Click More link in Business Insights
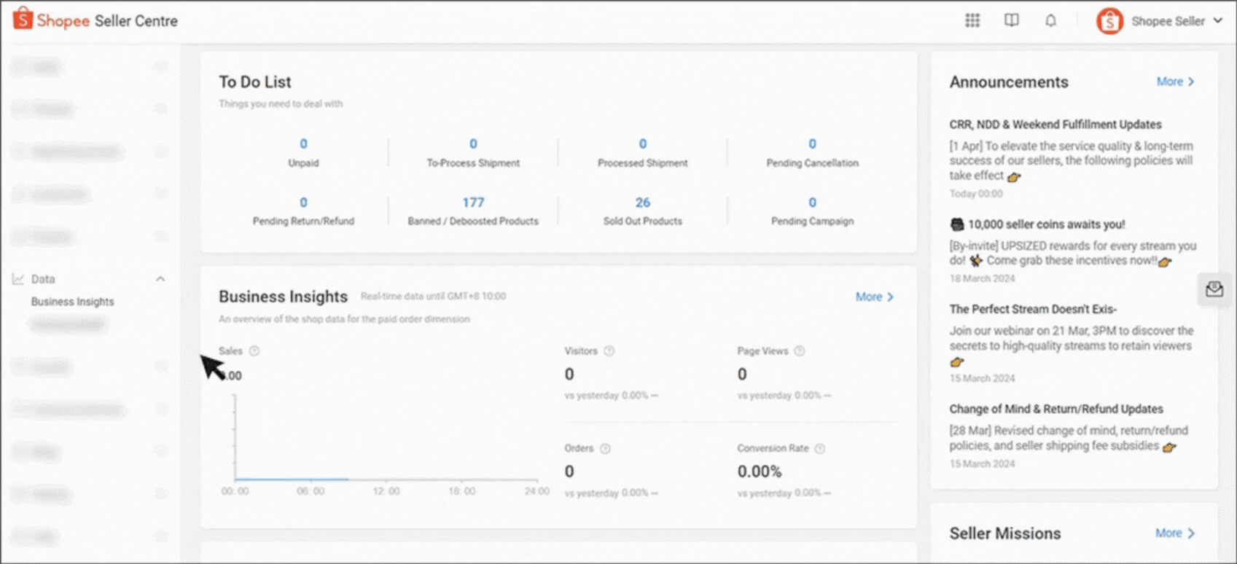Image resolution: width=1237 pixels, height=564 pixels. (875, 297)
